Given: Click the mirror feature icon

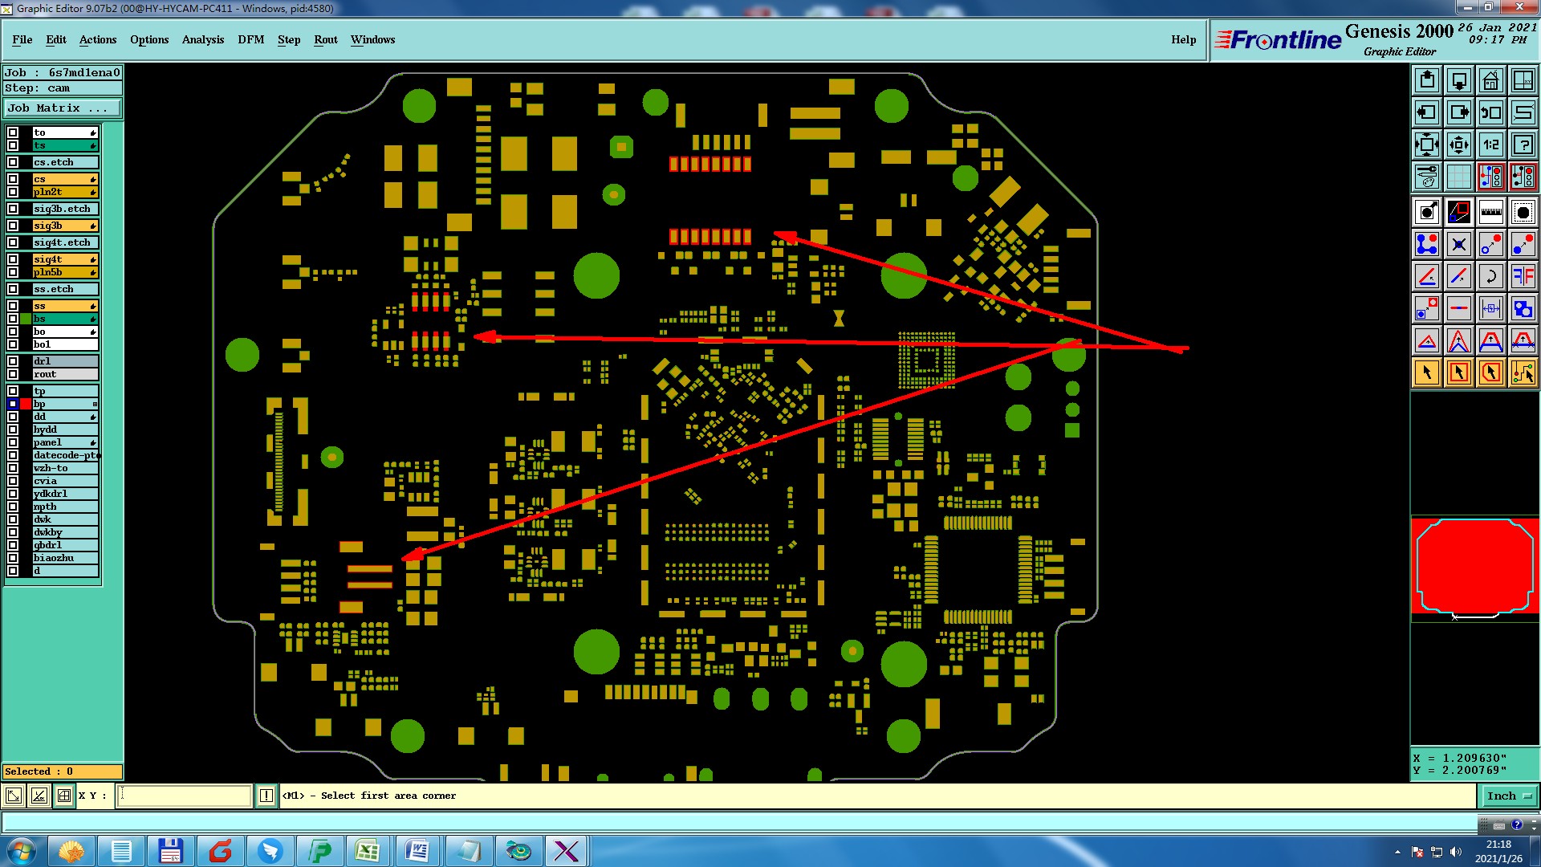Looking at the screenshot, I should pyautogui.click(x=1523, y=276).
